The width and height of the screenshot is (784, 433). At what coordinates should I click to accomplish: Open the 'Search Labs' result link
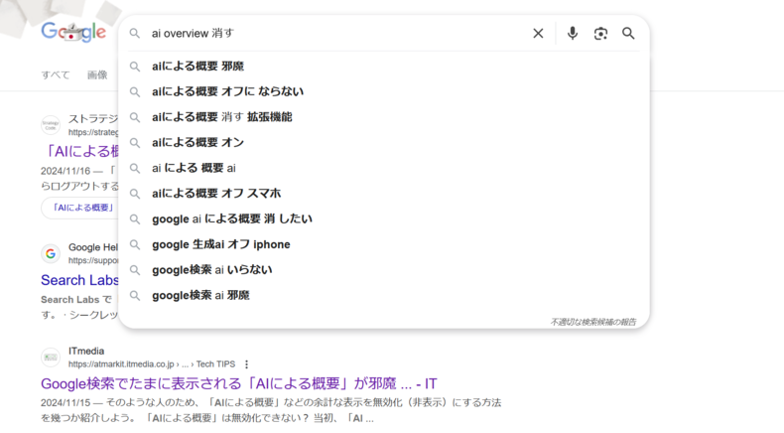pyautogui.click(x=80, y=280)
